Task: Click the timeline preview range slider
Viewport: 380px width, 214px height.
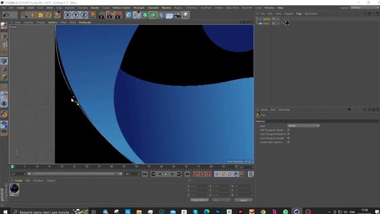Action: (x=75, y=174)
